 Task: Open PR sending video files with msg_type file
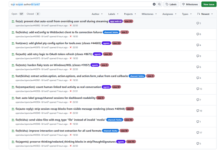61,120
